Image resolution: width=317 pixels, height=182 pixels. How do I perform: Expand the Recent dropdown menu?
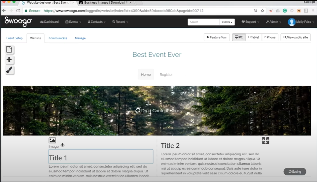pyautogui.click(x=120, y=22)
